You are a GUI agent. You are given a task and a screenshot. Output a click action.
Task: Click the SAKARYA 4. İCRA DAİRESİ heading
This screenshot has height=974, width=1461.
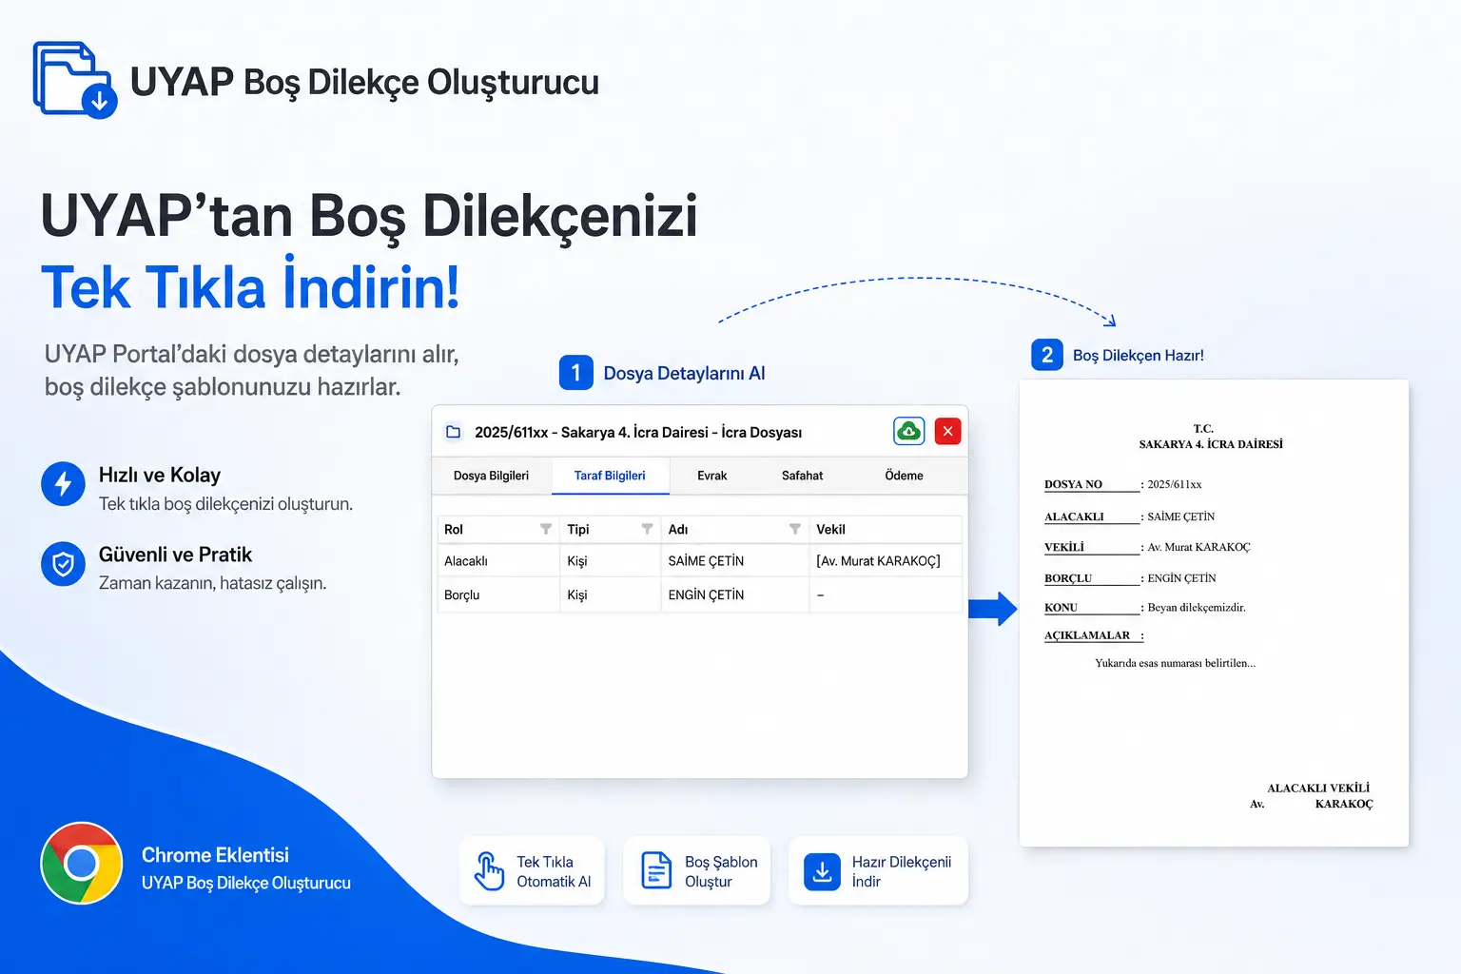[1211, 444]
